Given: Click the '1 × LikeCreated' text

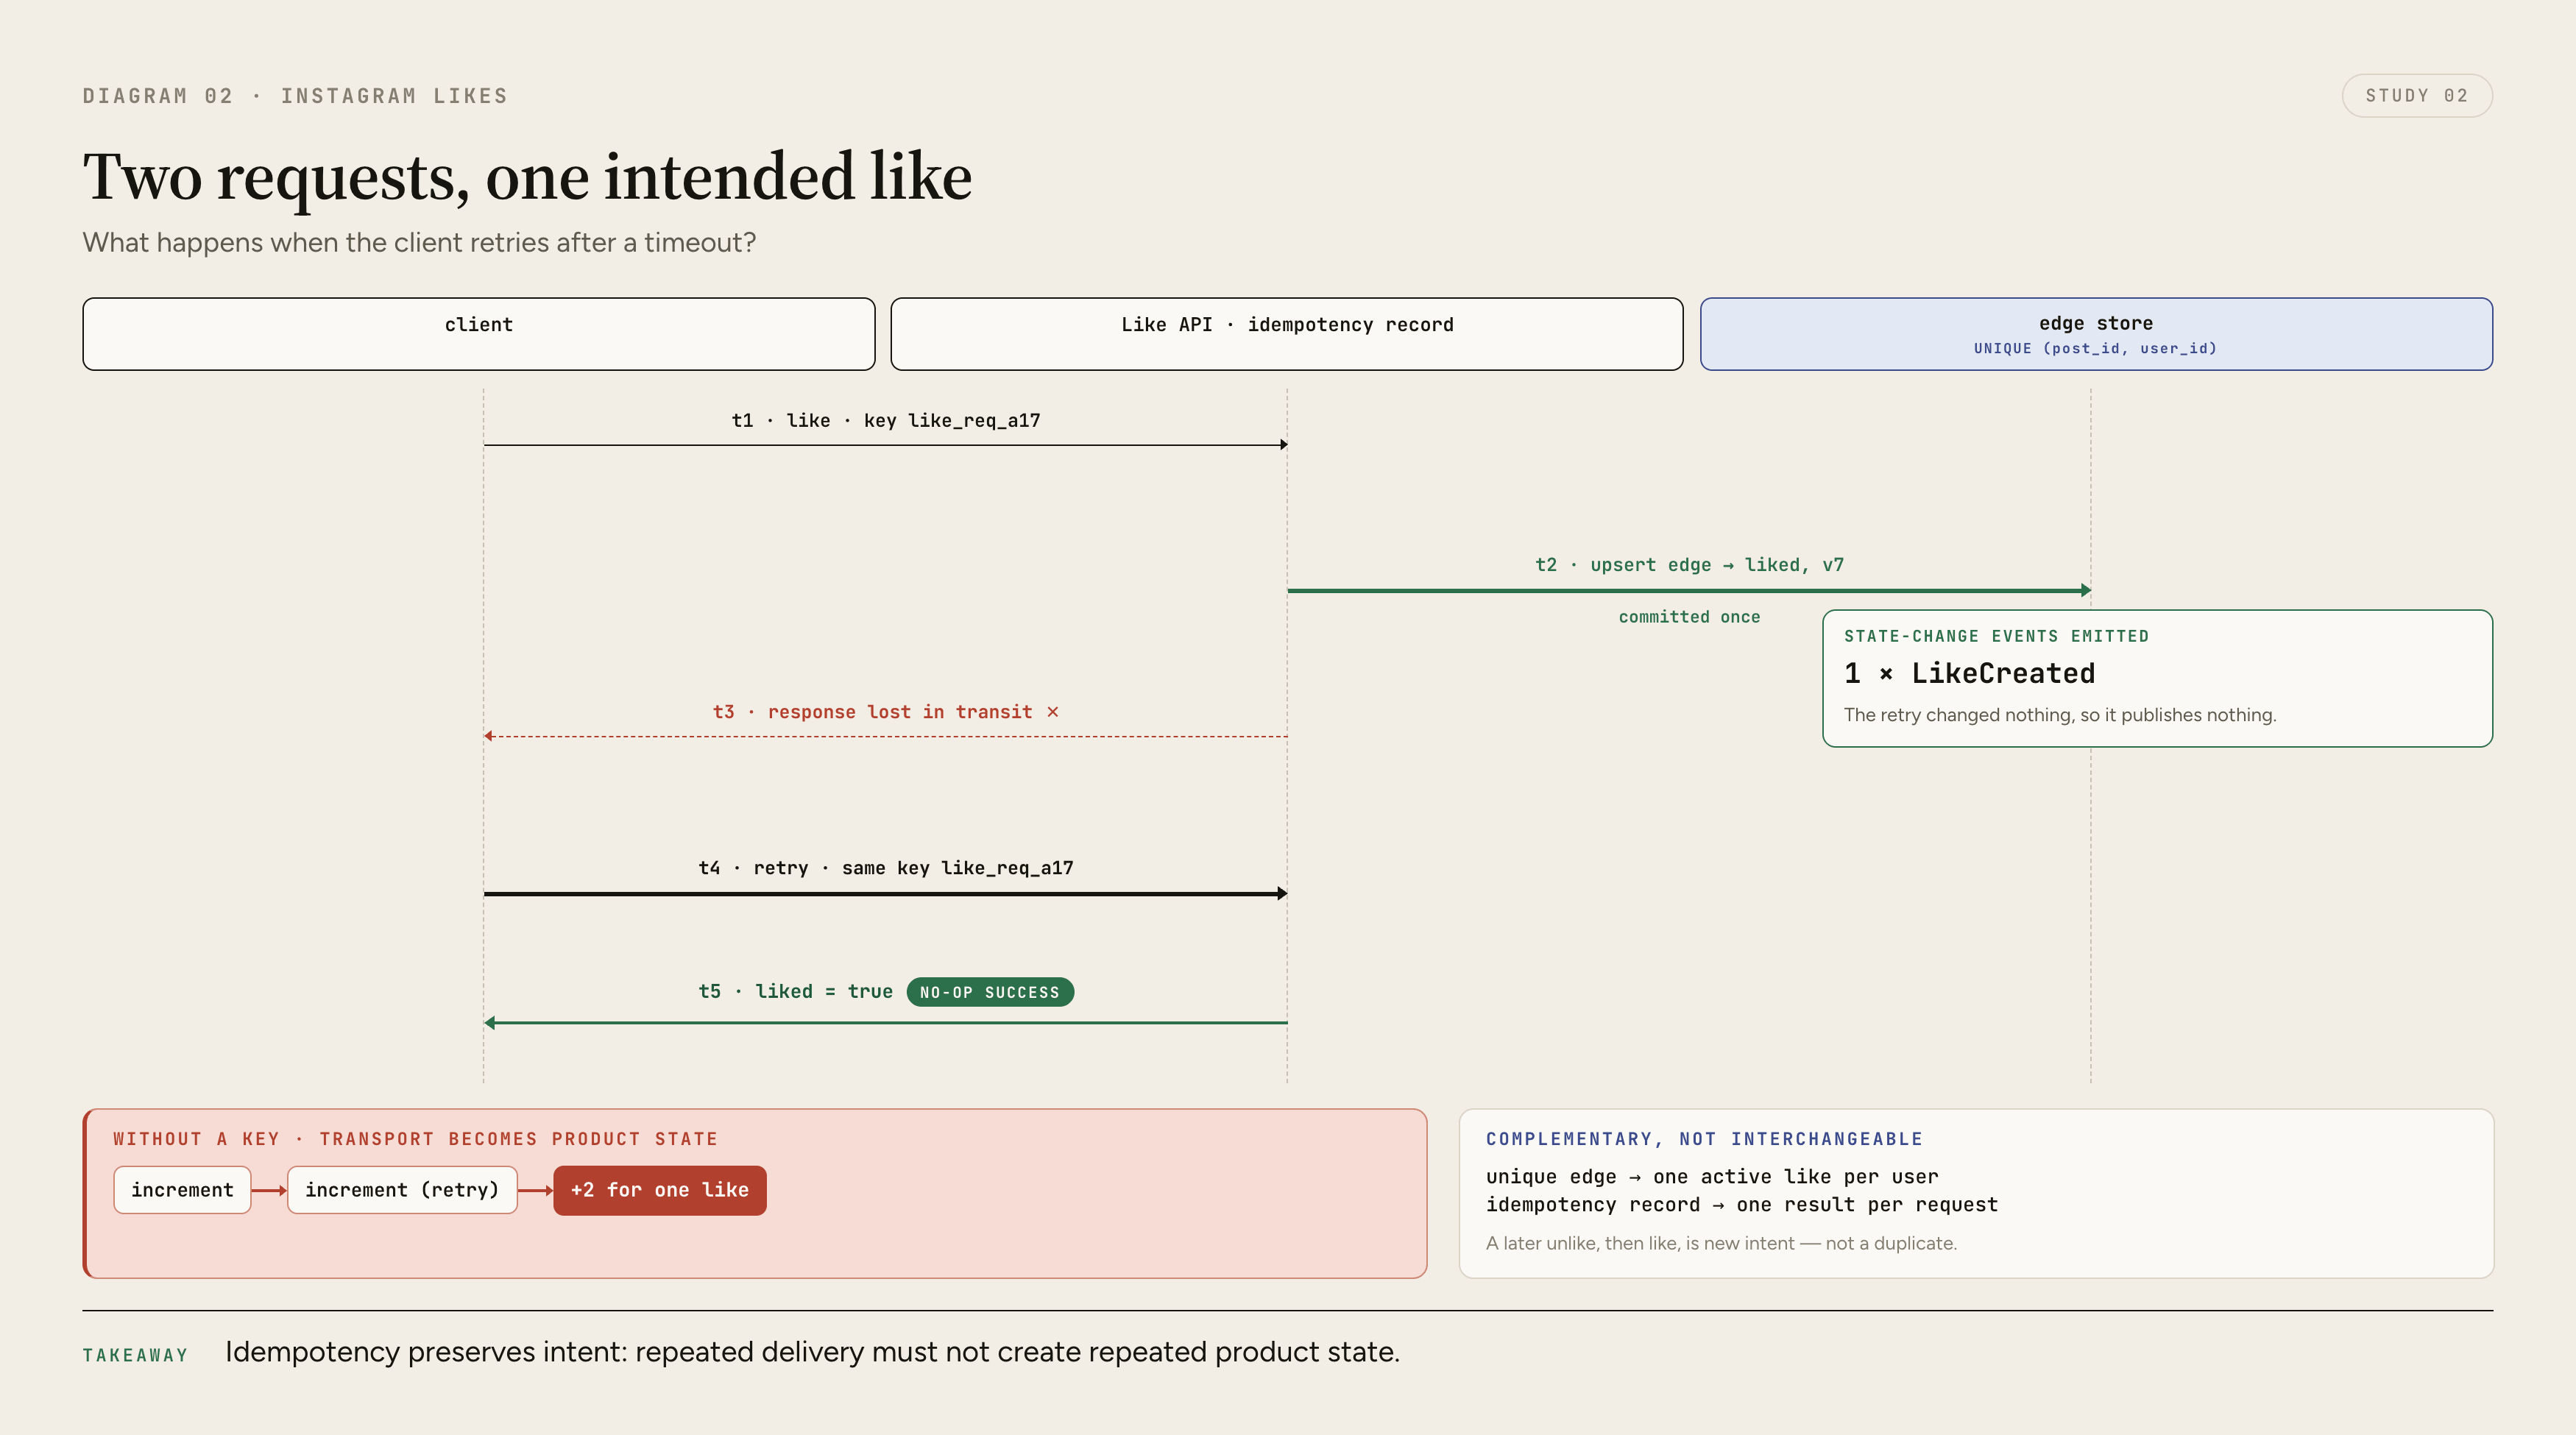Looking at the screenshot, I should pyautogui.click(x=1969, y=674).
